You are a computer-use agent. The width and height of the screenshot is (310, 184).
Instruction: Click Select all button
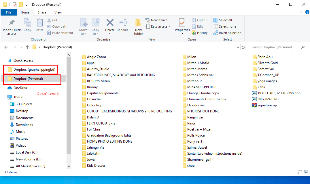(223, 20)
